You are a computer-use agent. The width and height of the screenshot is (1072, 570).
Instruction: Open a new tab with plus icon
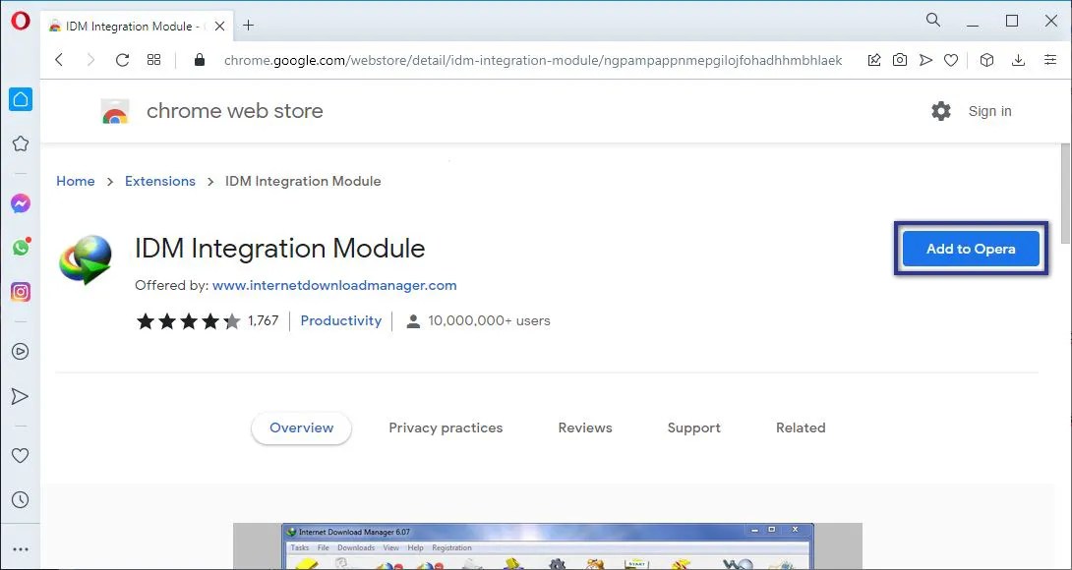(248, 26)
